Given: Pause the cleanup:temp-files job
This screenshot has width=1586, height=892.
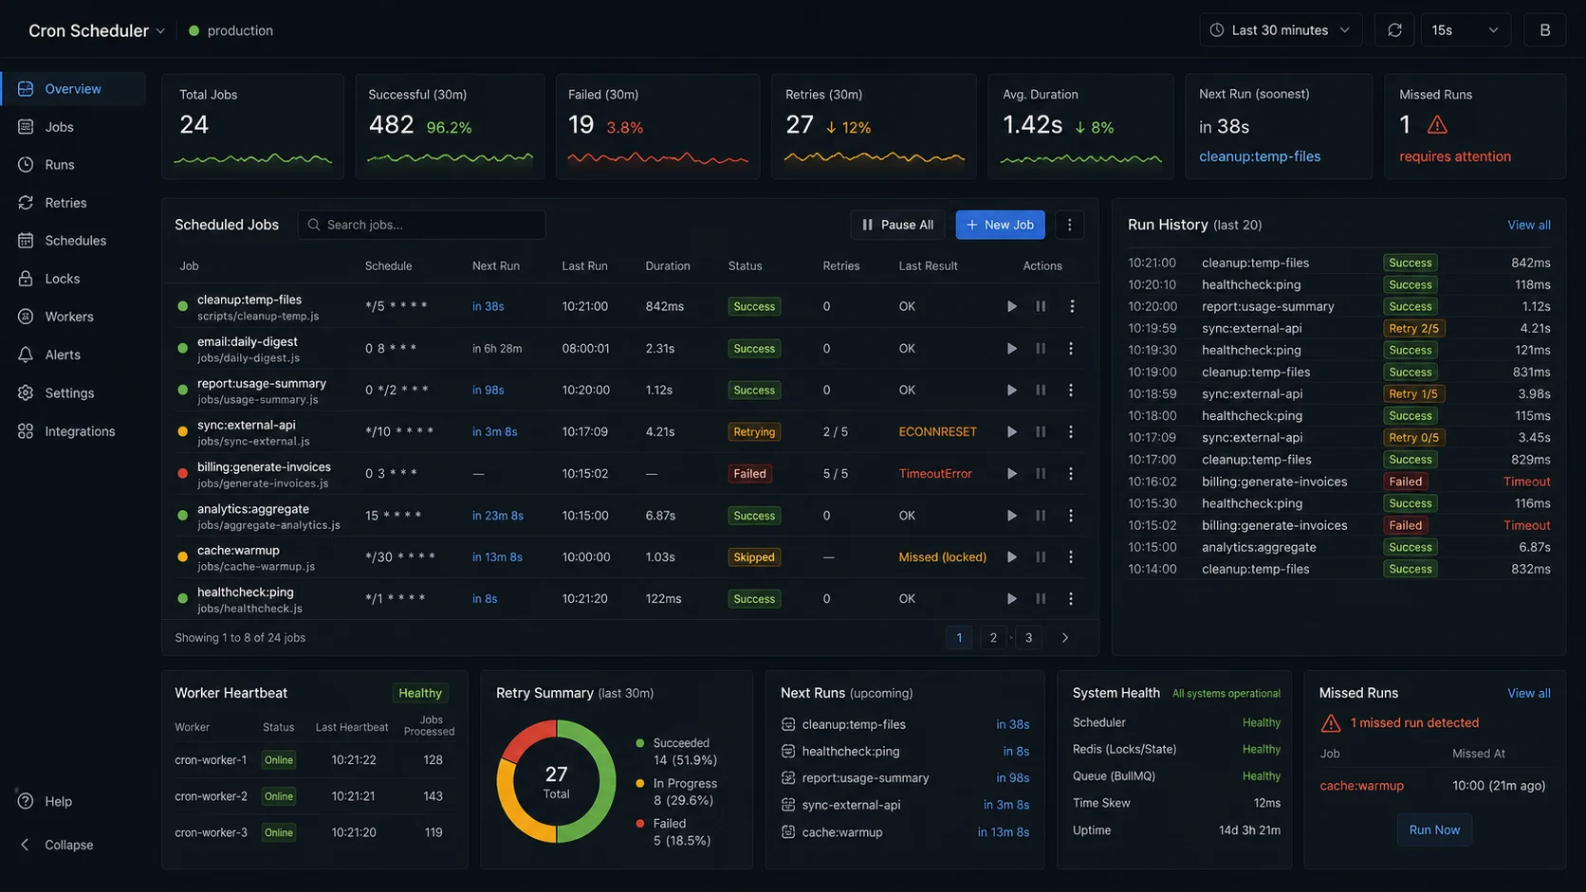Looking at the screenshot, I should coord(1041,306).
